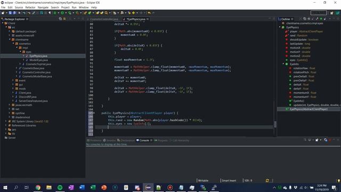
Task: Toggle Link with Editor in Package Explorer
Action: 64,19
